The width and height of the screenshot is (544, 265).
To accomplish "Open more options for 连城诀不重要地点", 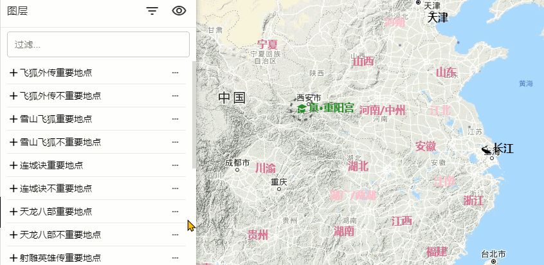I will 175,188.
